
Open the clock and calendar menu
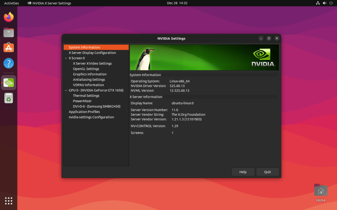[177, 3]
